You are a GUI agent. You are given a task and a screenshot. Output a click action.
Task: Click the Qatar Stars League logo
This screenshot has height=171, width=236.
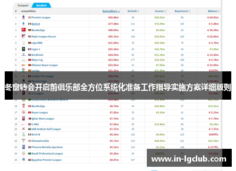click(x=24, y=119)
